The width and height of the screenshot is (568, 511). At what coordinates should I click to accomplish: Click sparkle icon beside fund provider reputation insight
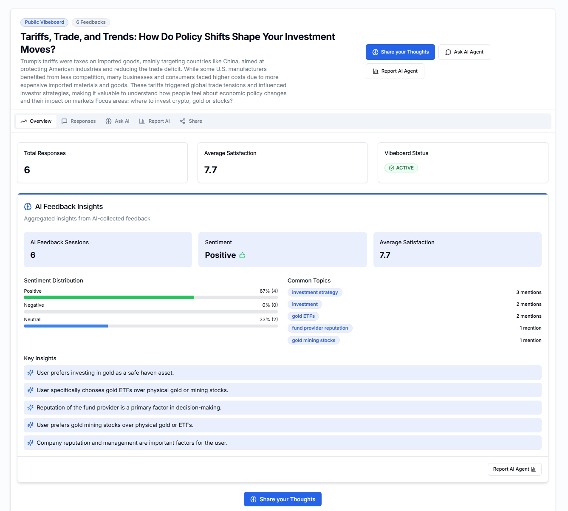tap(31, 408)
